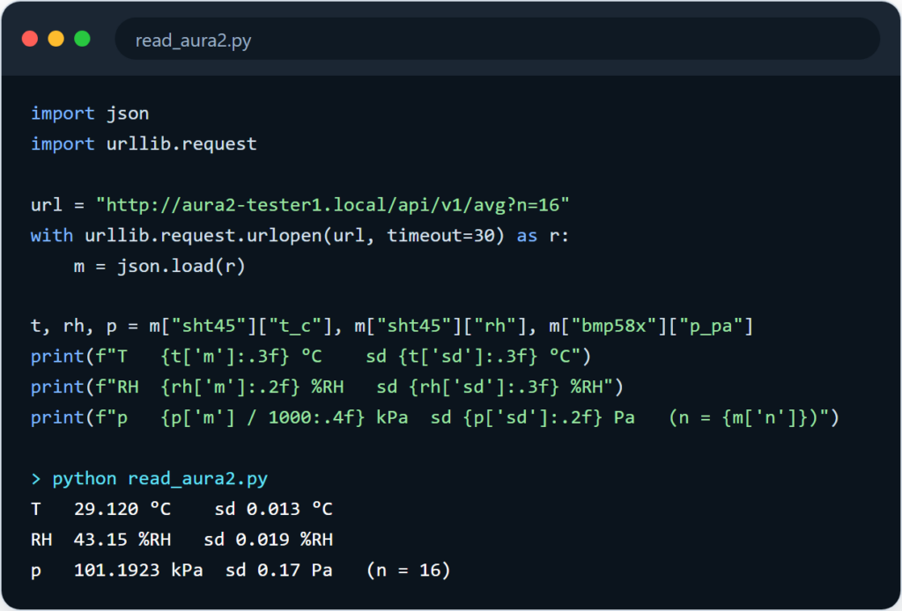Click the 'sd 0.013 °C' output
The image size is (902, 611).
(273, 509)
